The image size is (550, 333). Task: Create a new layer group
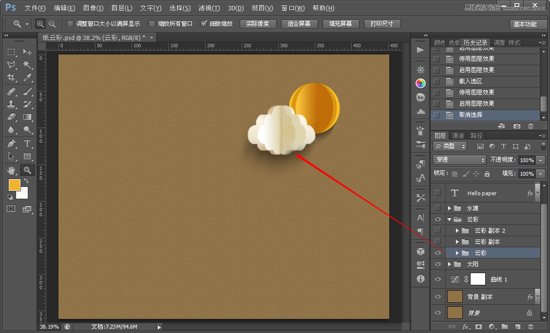pyautogui.click(x=504, y=327)
